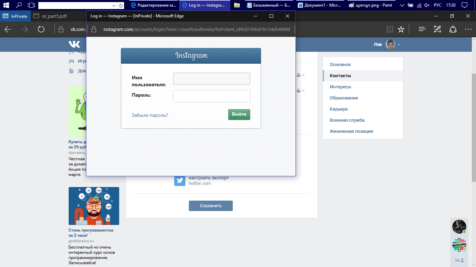This screenshot has height=267, width=476.
Task: Open the colorful striped chat avatar
Action: pyautogui.click(x=459, y=244)
